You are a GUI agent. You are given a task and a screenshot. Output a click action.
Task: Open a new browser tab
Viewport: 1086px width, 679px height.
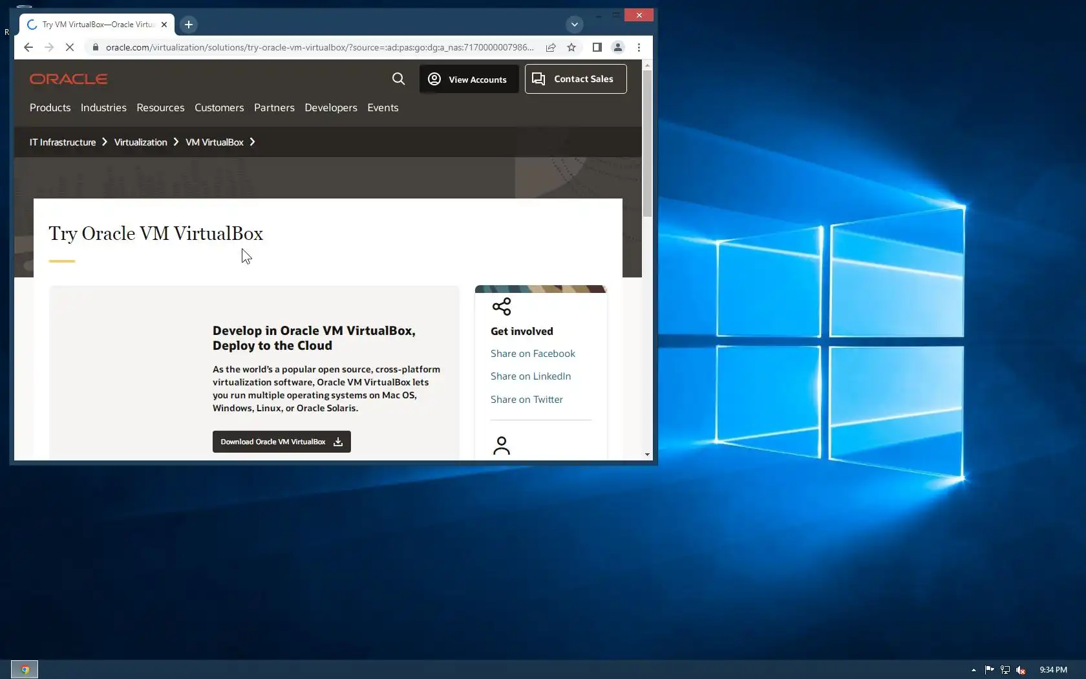[x=189, y=25]
